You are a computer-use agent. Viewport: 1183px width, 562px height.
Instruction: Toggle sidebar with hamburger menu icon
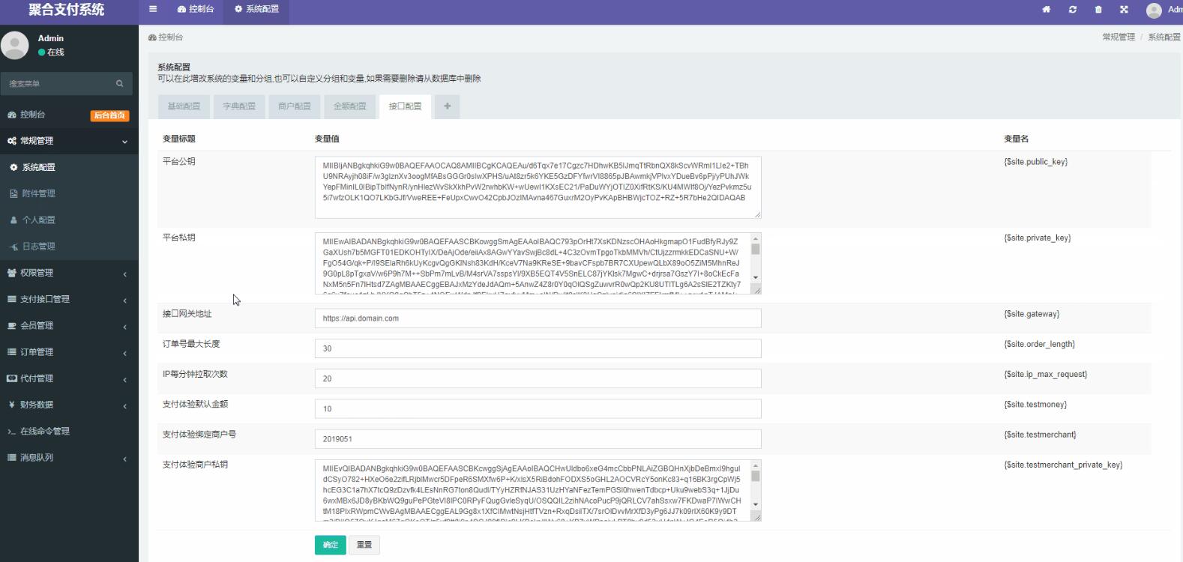coord(153,9)
